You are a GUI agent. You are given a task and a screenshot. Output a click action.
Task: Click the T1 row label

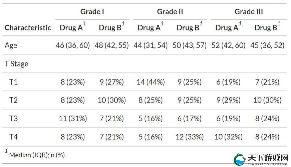point(14,82)
